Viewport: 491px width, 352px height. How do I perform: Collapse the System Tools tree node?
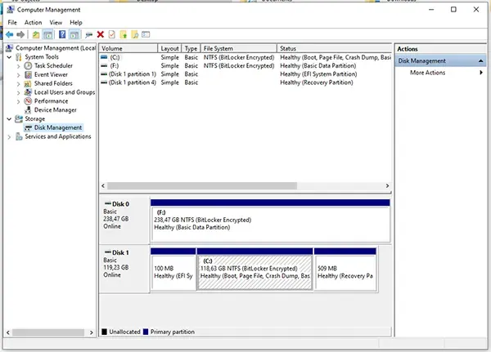[x=9, y=56]
